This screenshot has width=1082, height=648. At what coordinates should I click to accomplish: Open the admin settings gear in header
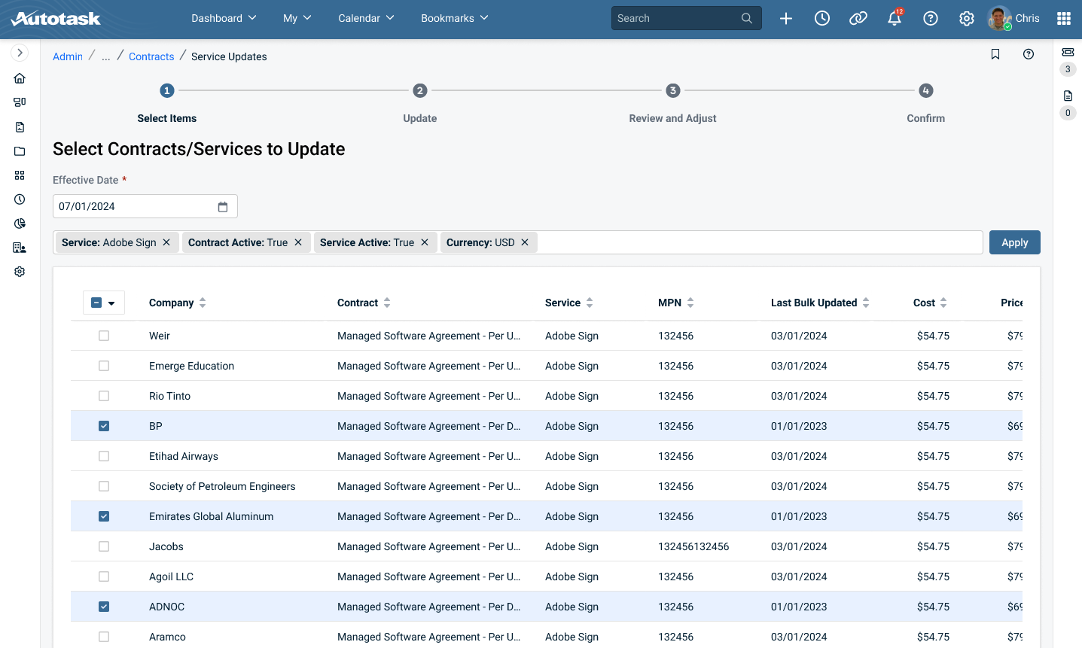tap(967, 18)
